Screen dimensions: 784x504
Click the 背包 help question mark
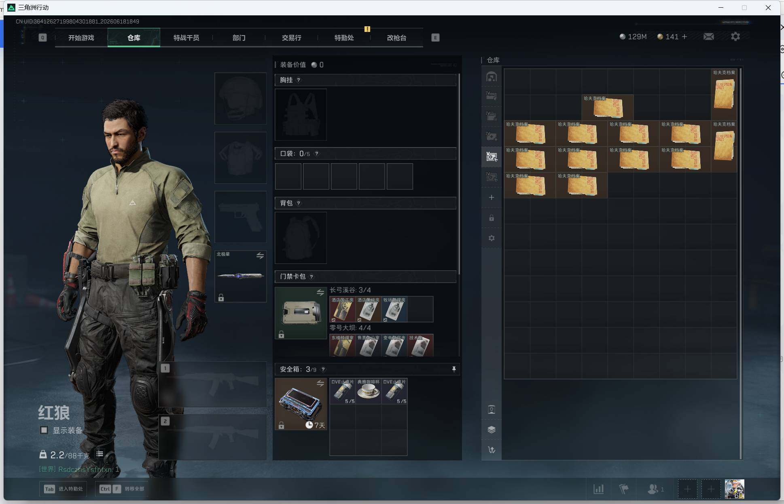point(299,203)
